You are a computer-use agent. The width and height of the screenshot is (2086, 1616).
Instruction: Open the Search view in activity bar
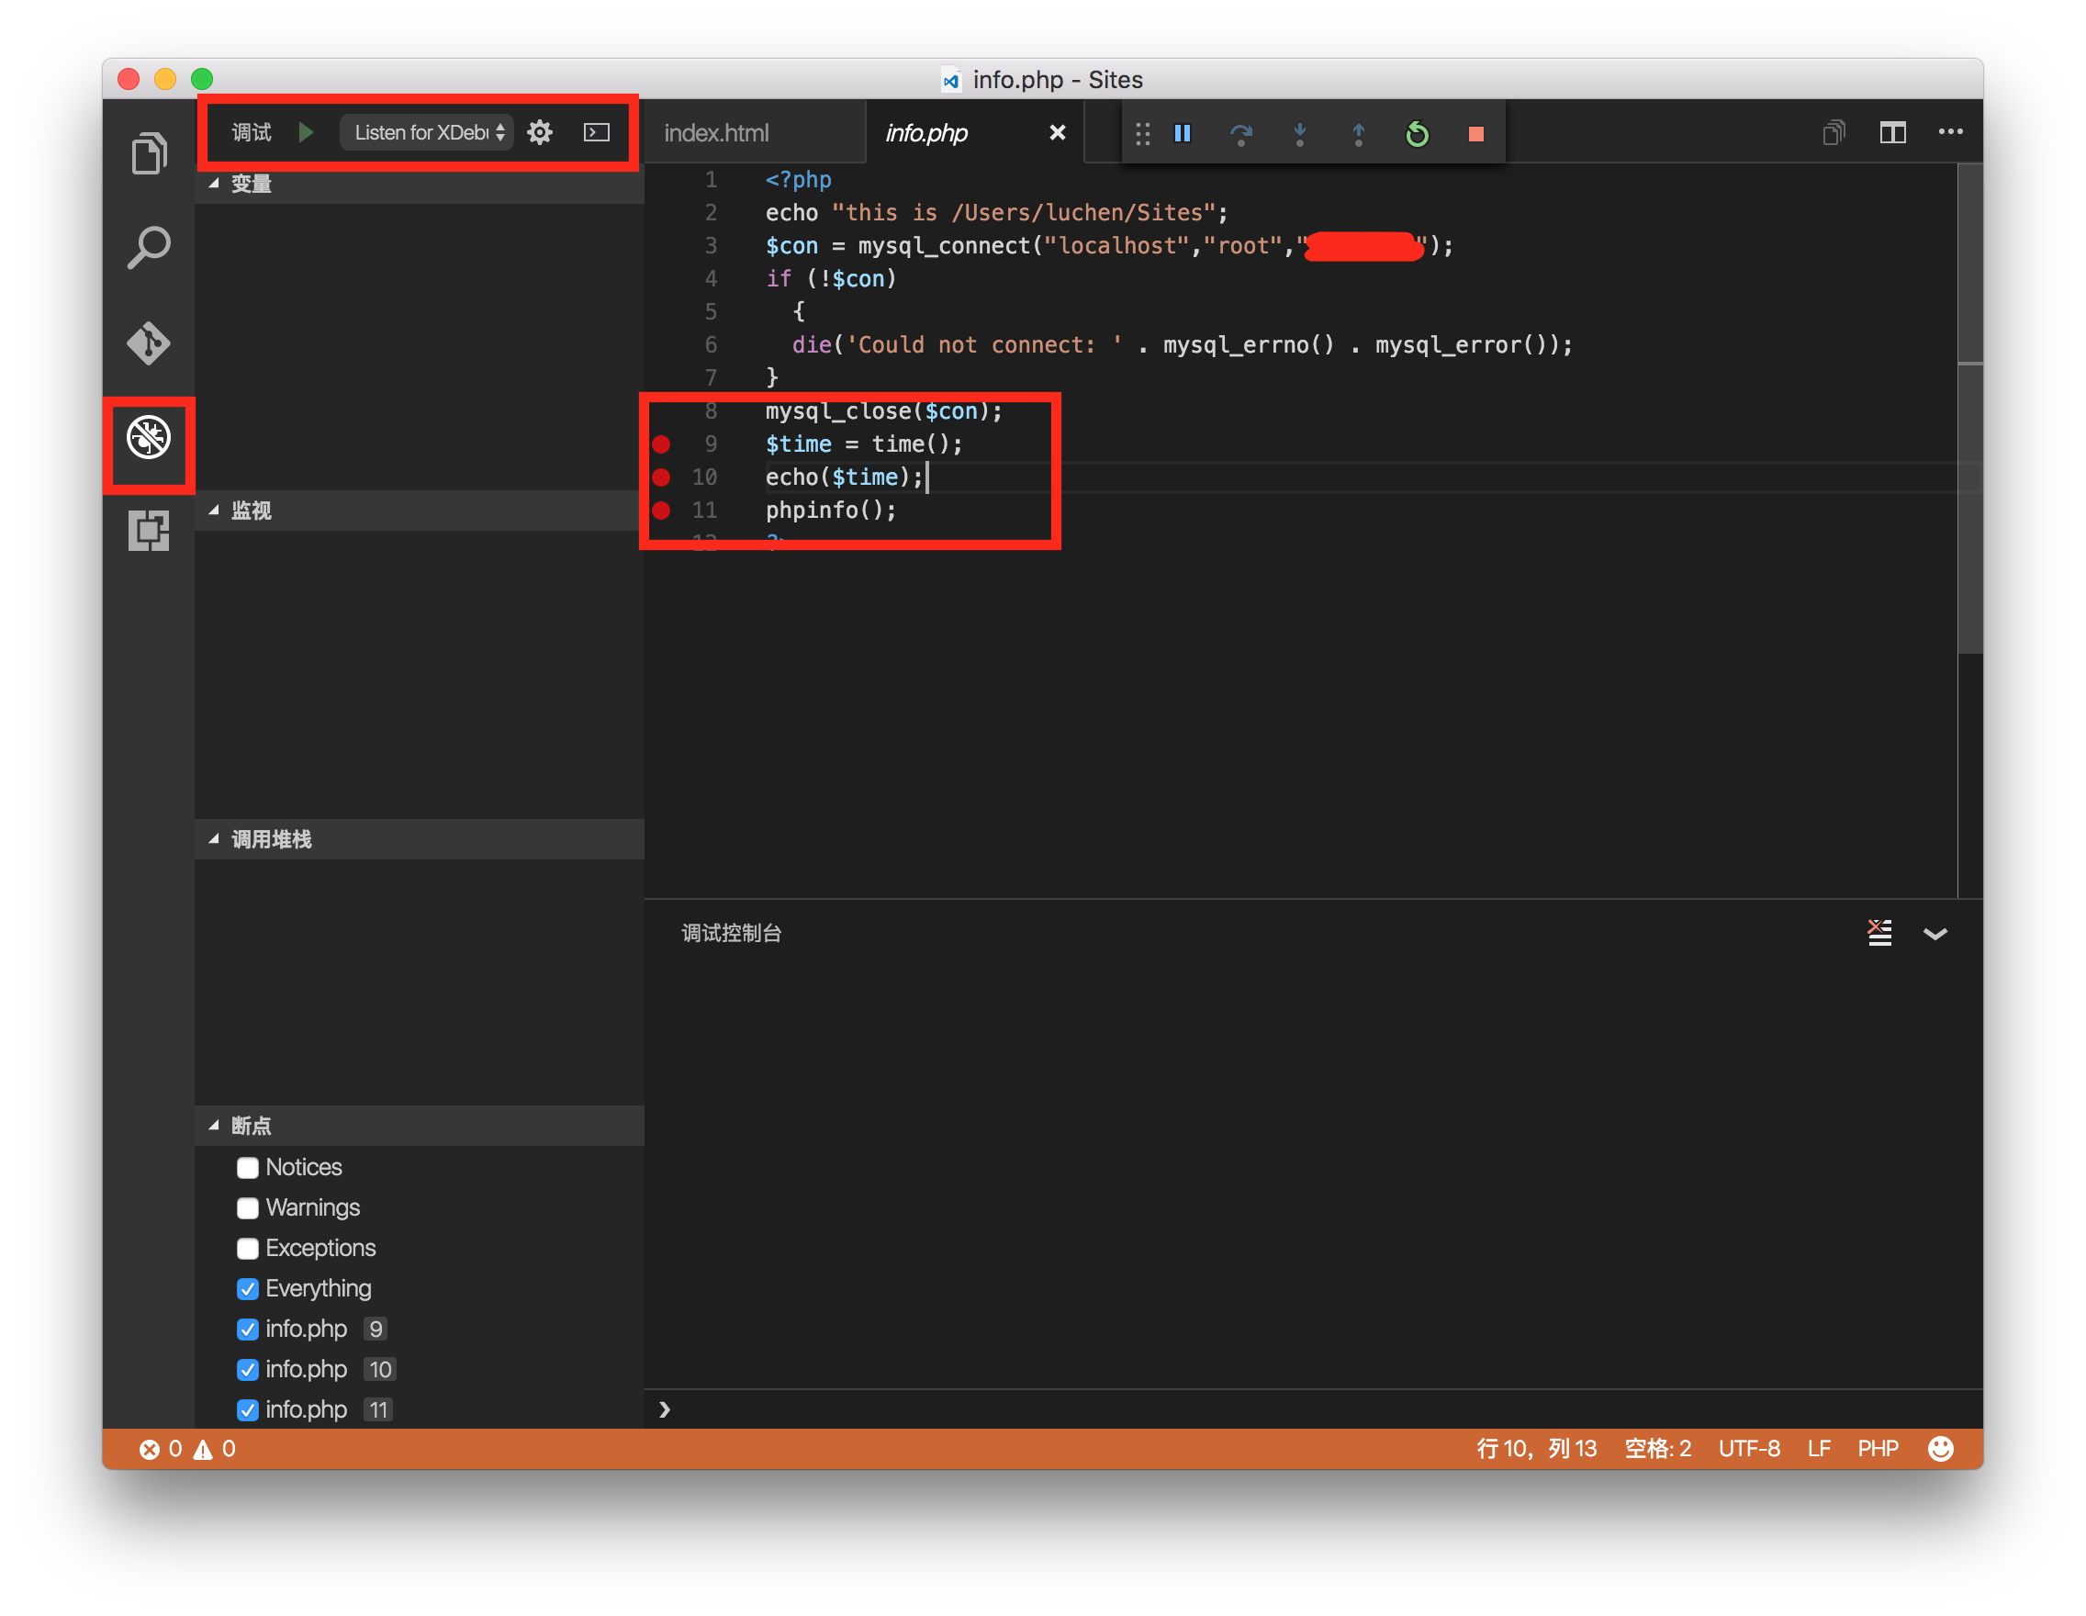pos(149,248)
